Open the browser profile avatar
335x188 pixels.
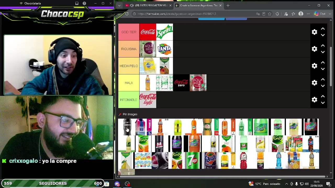[x=301, y=14]
